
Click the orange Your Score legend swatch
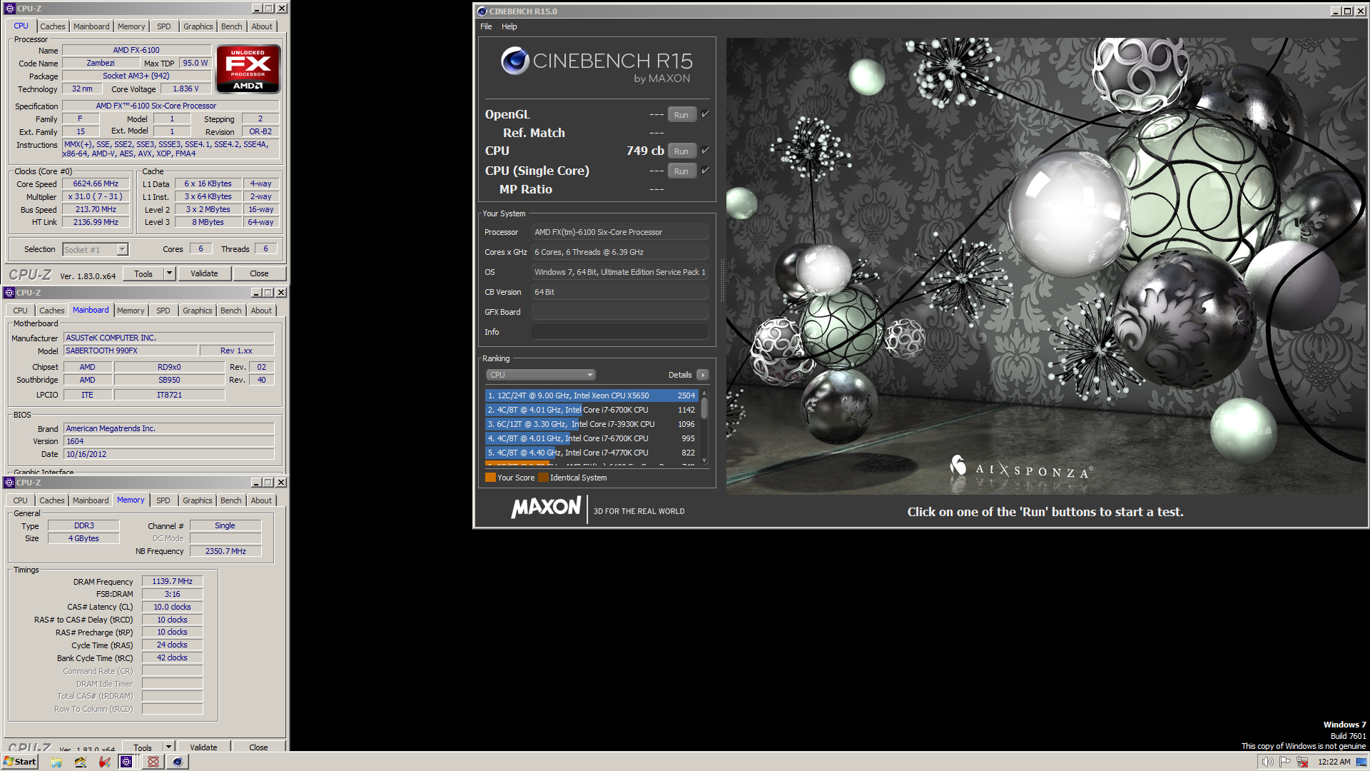[490, 478]
